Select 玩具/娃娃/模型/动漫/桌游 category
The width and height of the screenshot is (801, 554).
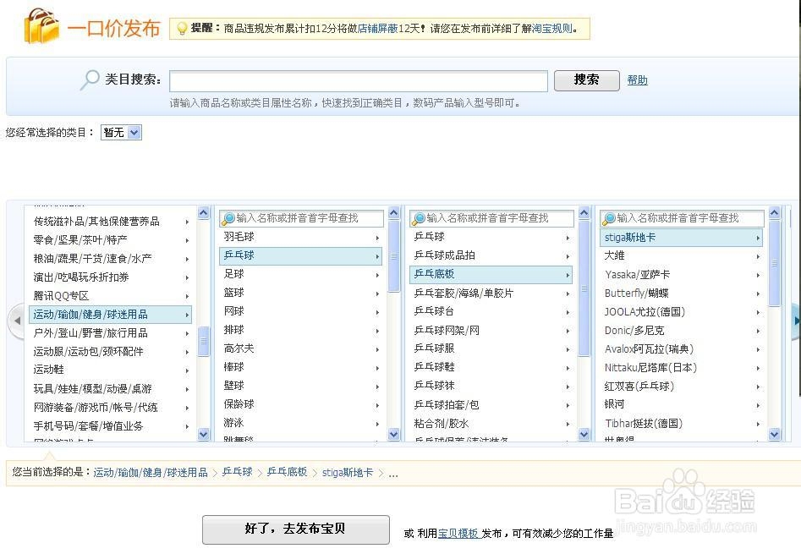click(x=110, y=389)
